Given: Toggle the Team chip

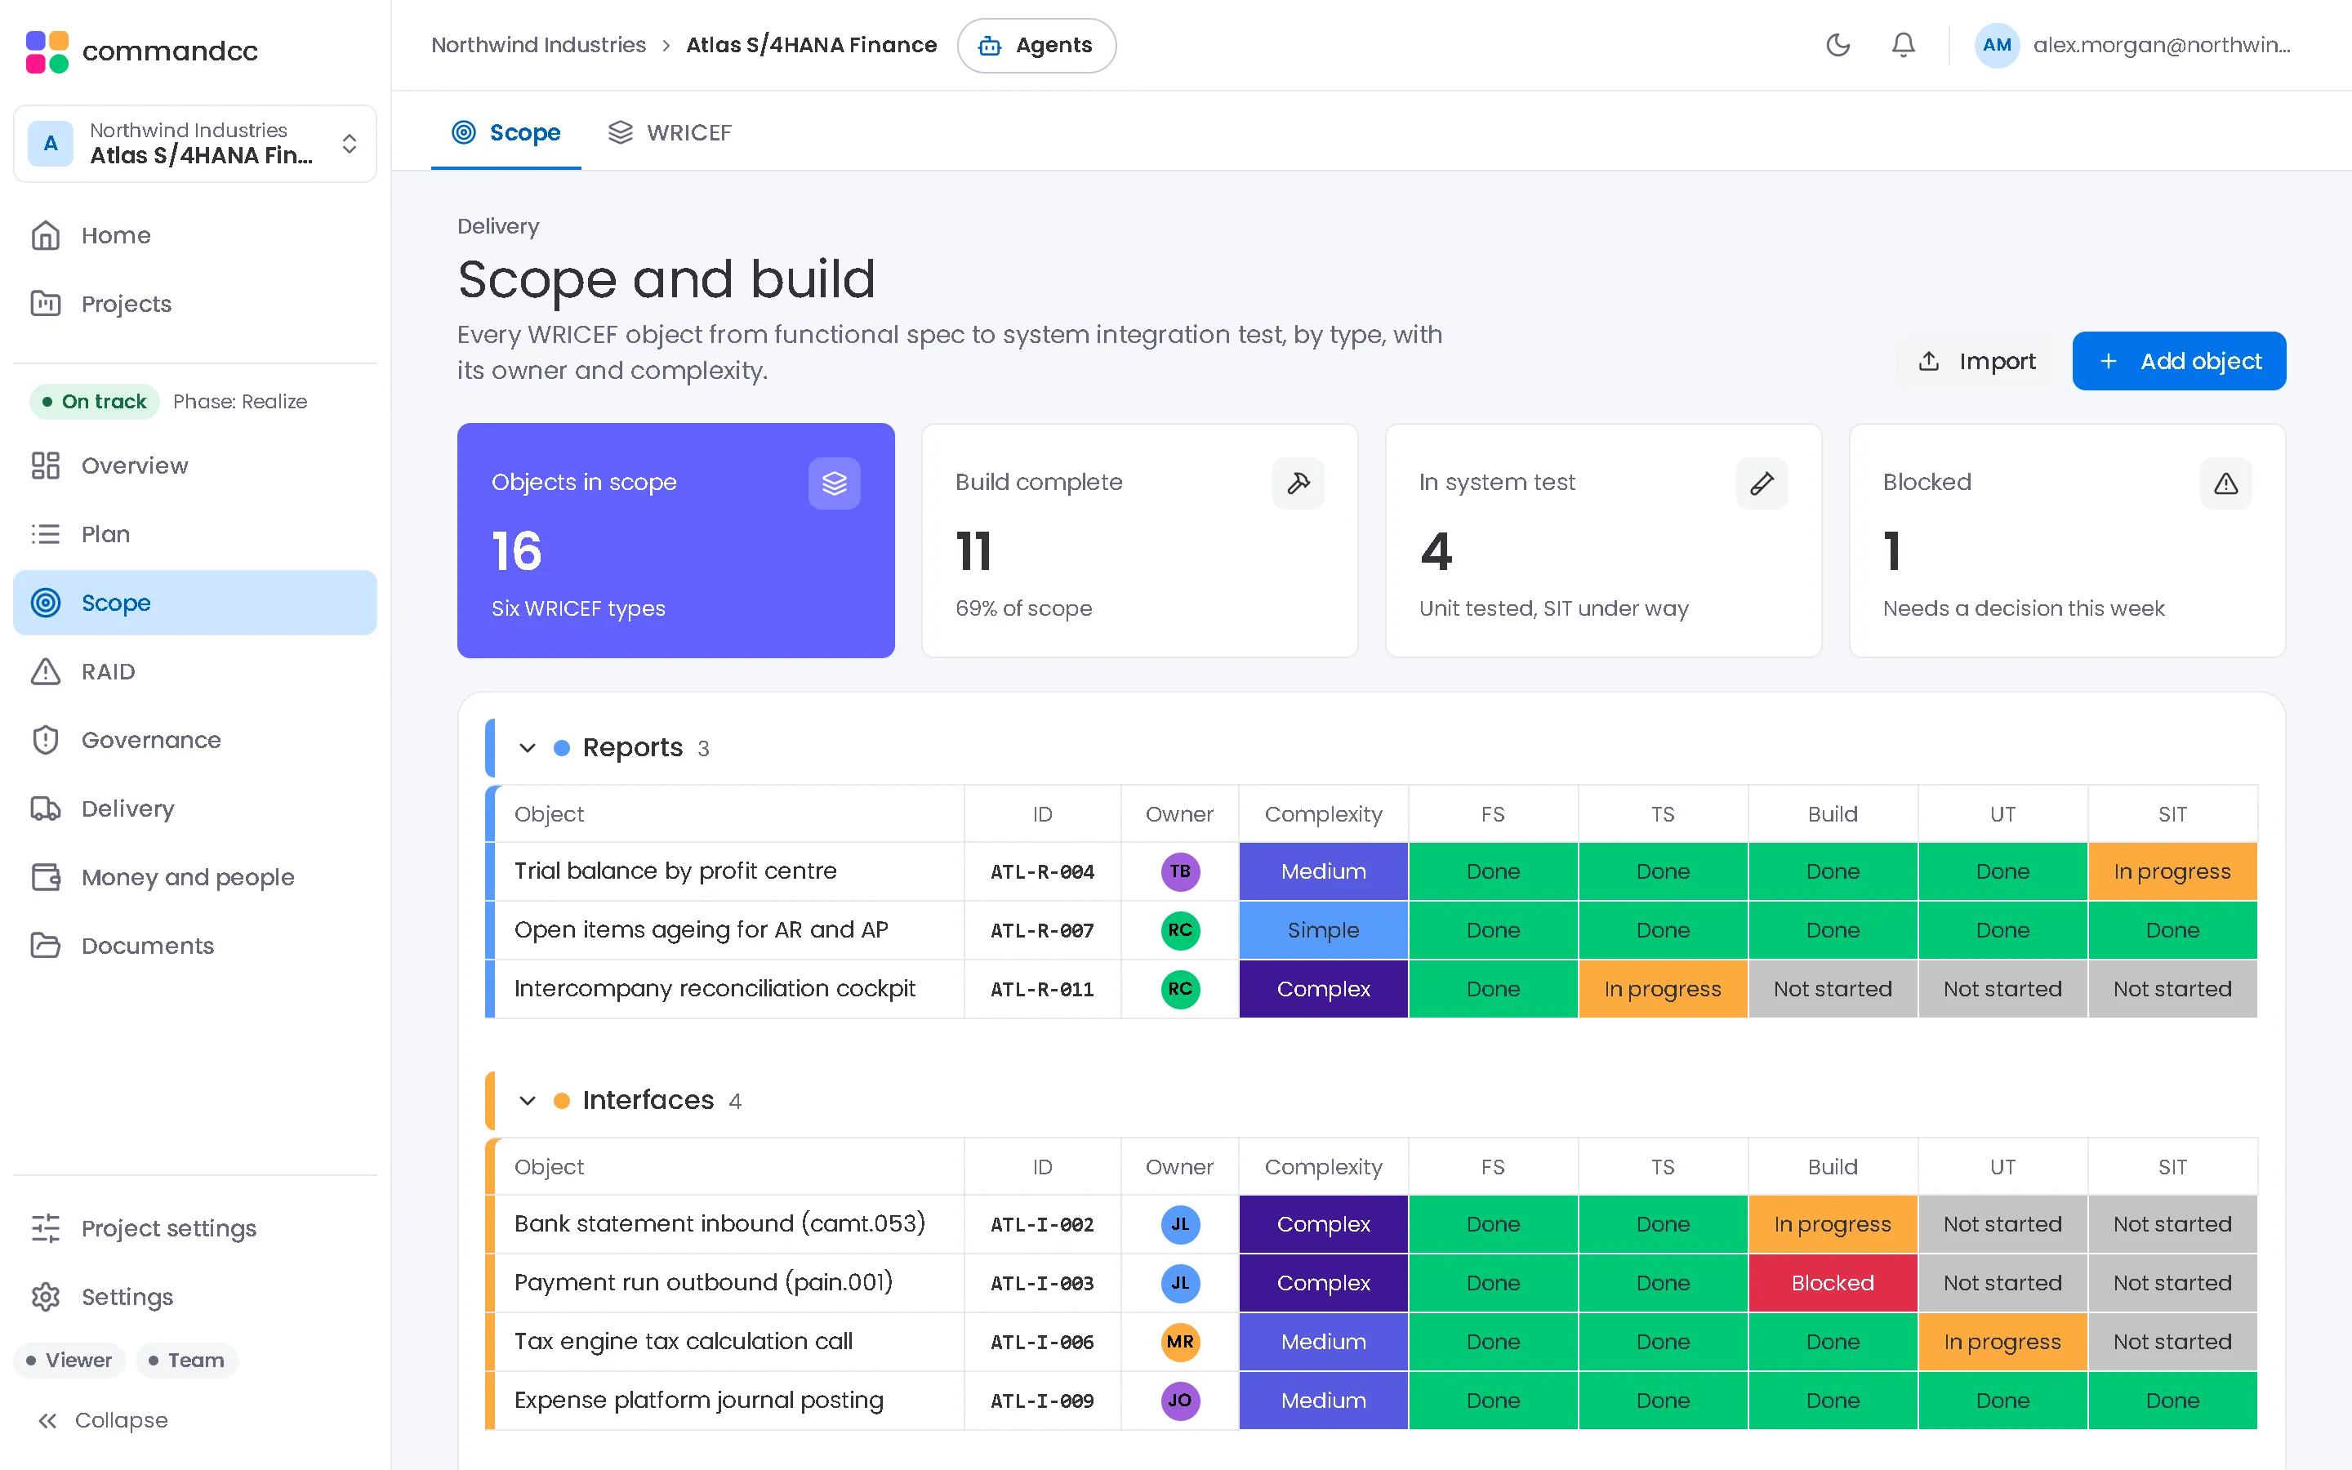Looking at the screenshot, I should point(186,1360).
